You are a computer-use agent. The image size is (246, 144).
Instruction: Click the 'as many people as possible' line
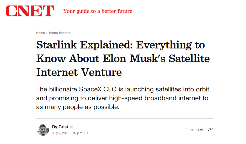click(78, 107)
